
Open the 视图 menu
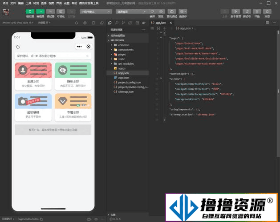51,3
